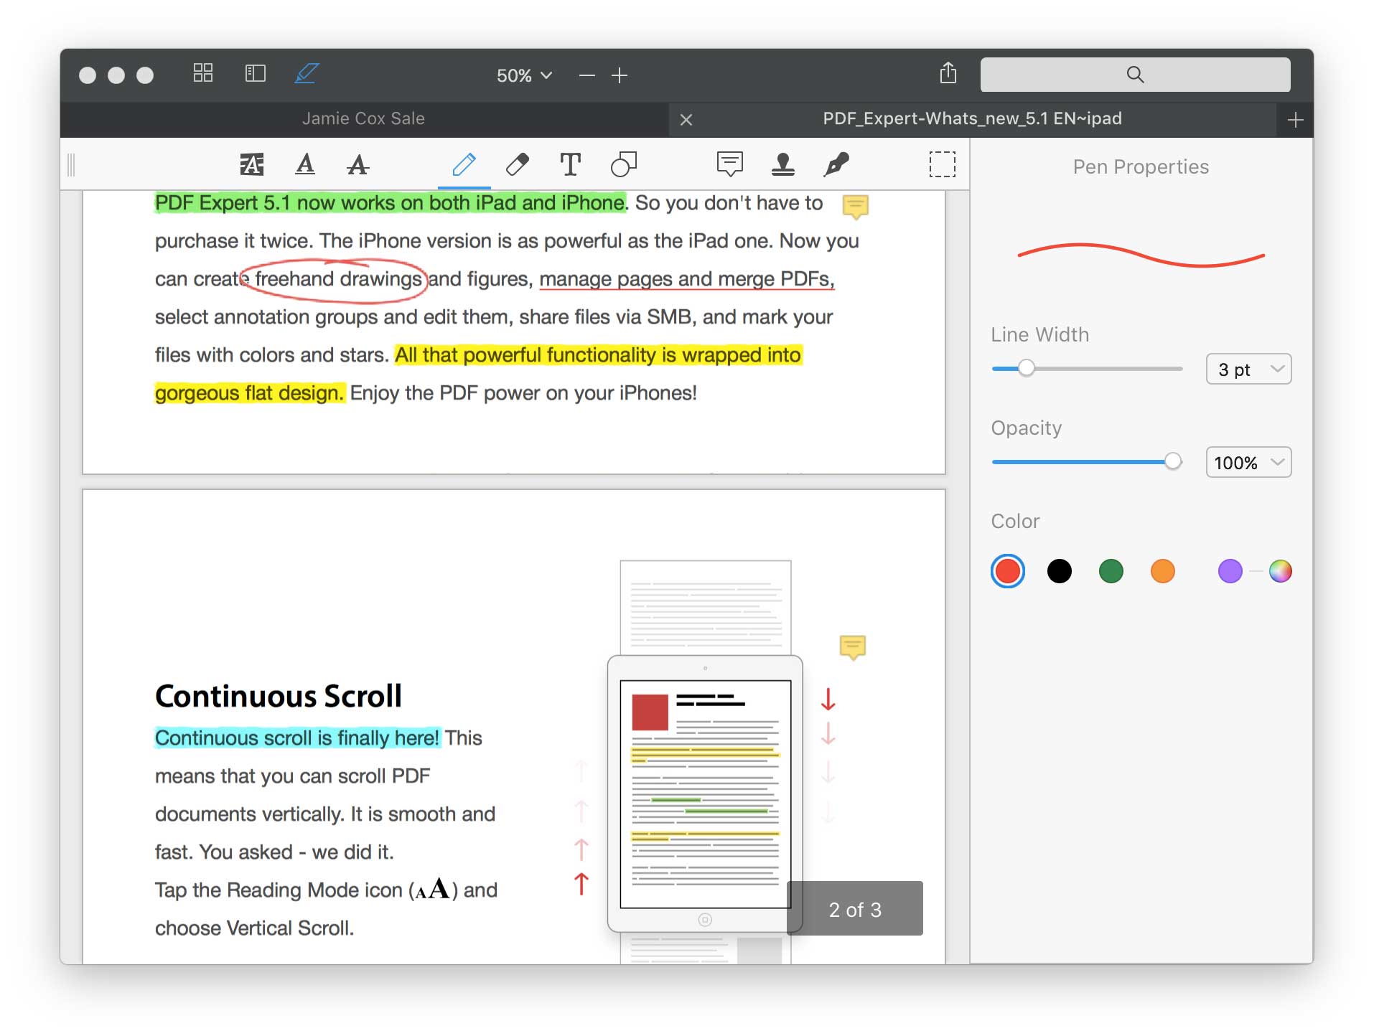Click the green highlighted 'PDF Expert 5.1 now works' text
Screen dimensions: 1374x1036
click(x=391, y=203)
